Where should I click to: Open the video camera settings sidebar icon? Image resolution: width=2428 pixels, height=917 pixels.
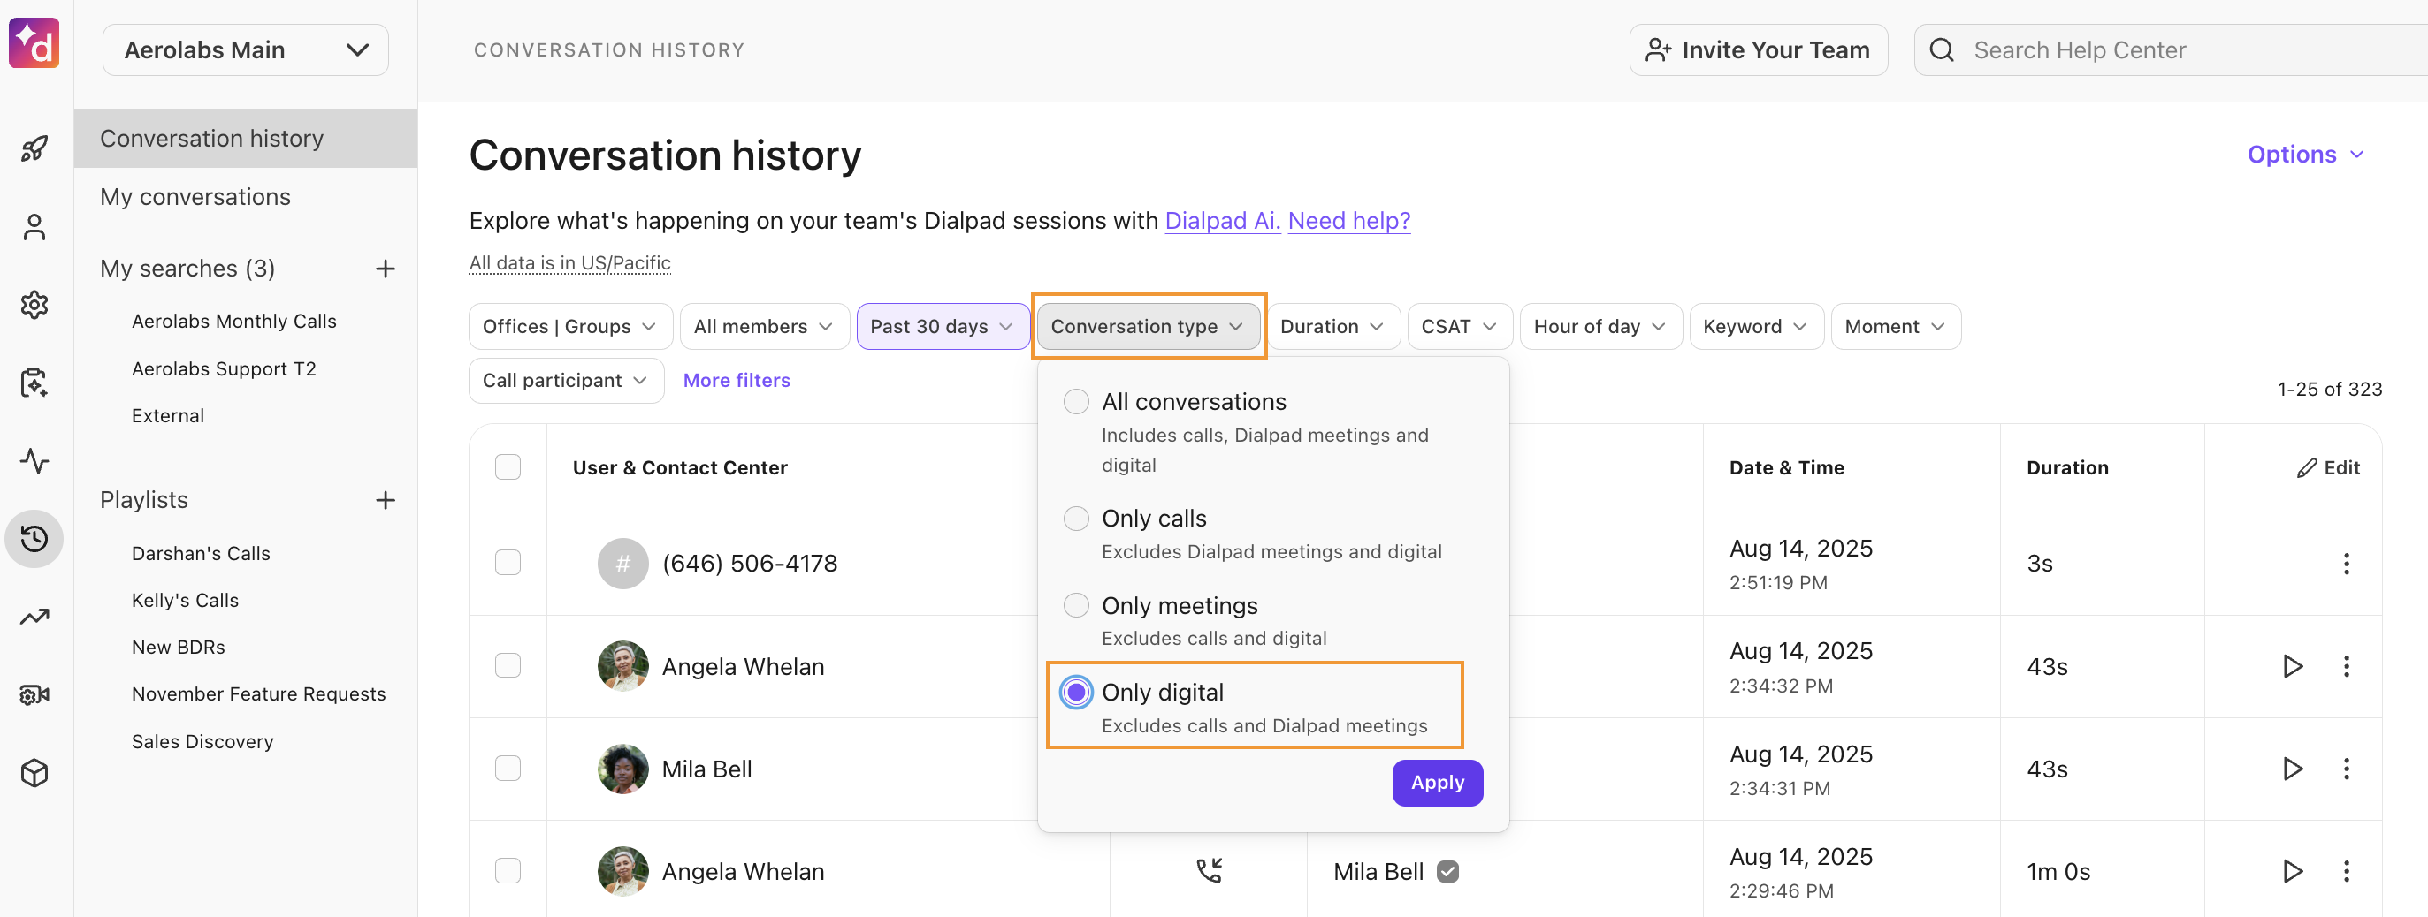click(34, 694)
